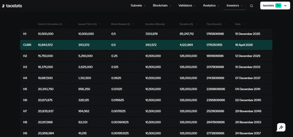Screen dimensions: 293x137
Task: Select the highlighted CURR row
Action: tap(146, 45)
